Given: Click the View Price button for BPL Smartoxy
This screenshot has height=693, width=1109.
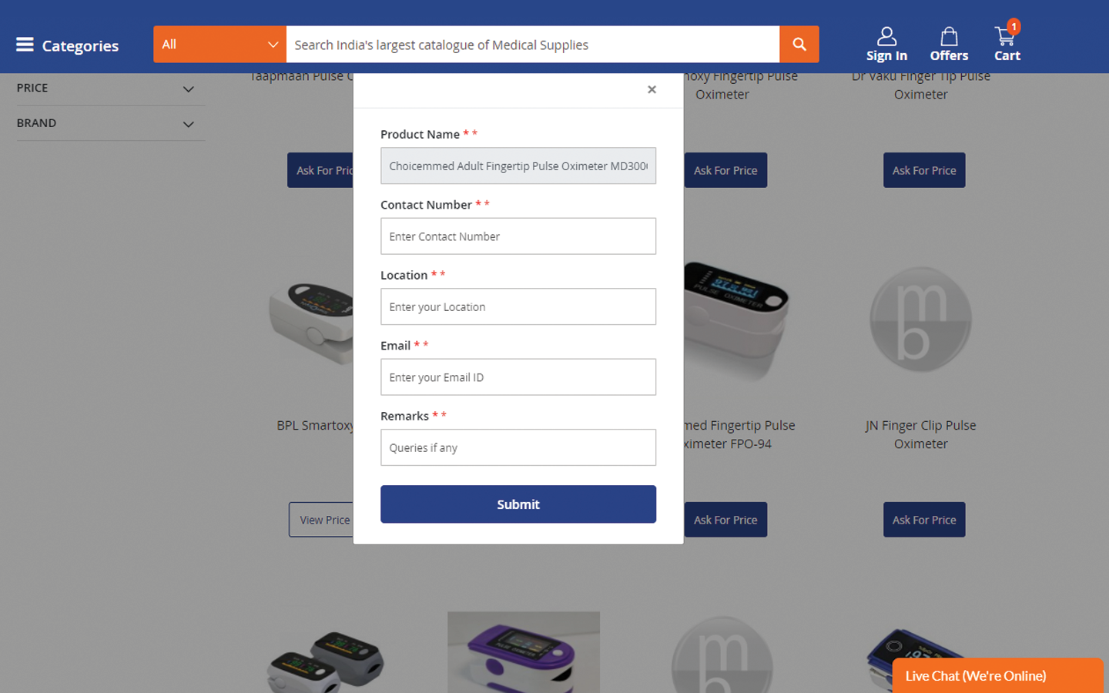Looking at the screenshot, I should [322, 520].
